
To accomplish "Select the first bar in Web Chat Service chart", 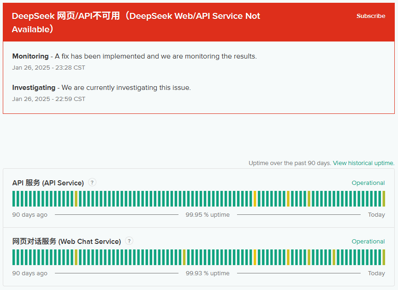I will coord(14,257).
